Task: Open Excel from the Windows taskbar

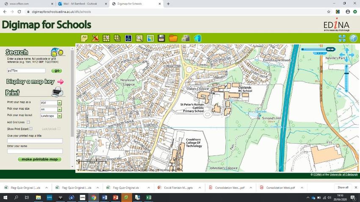Action: [x=149, y=197]
